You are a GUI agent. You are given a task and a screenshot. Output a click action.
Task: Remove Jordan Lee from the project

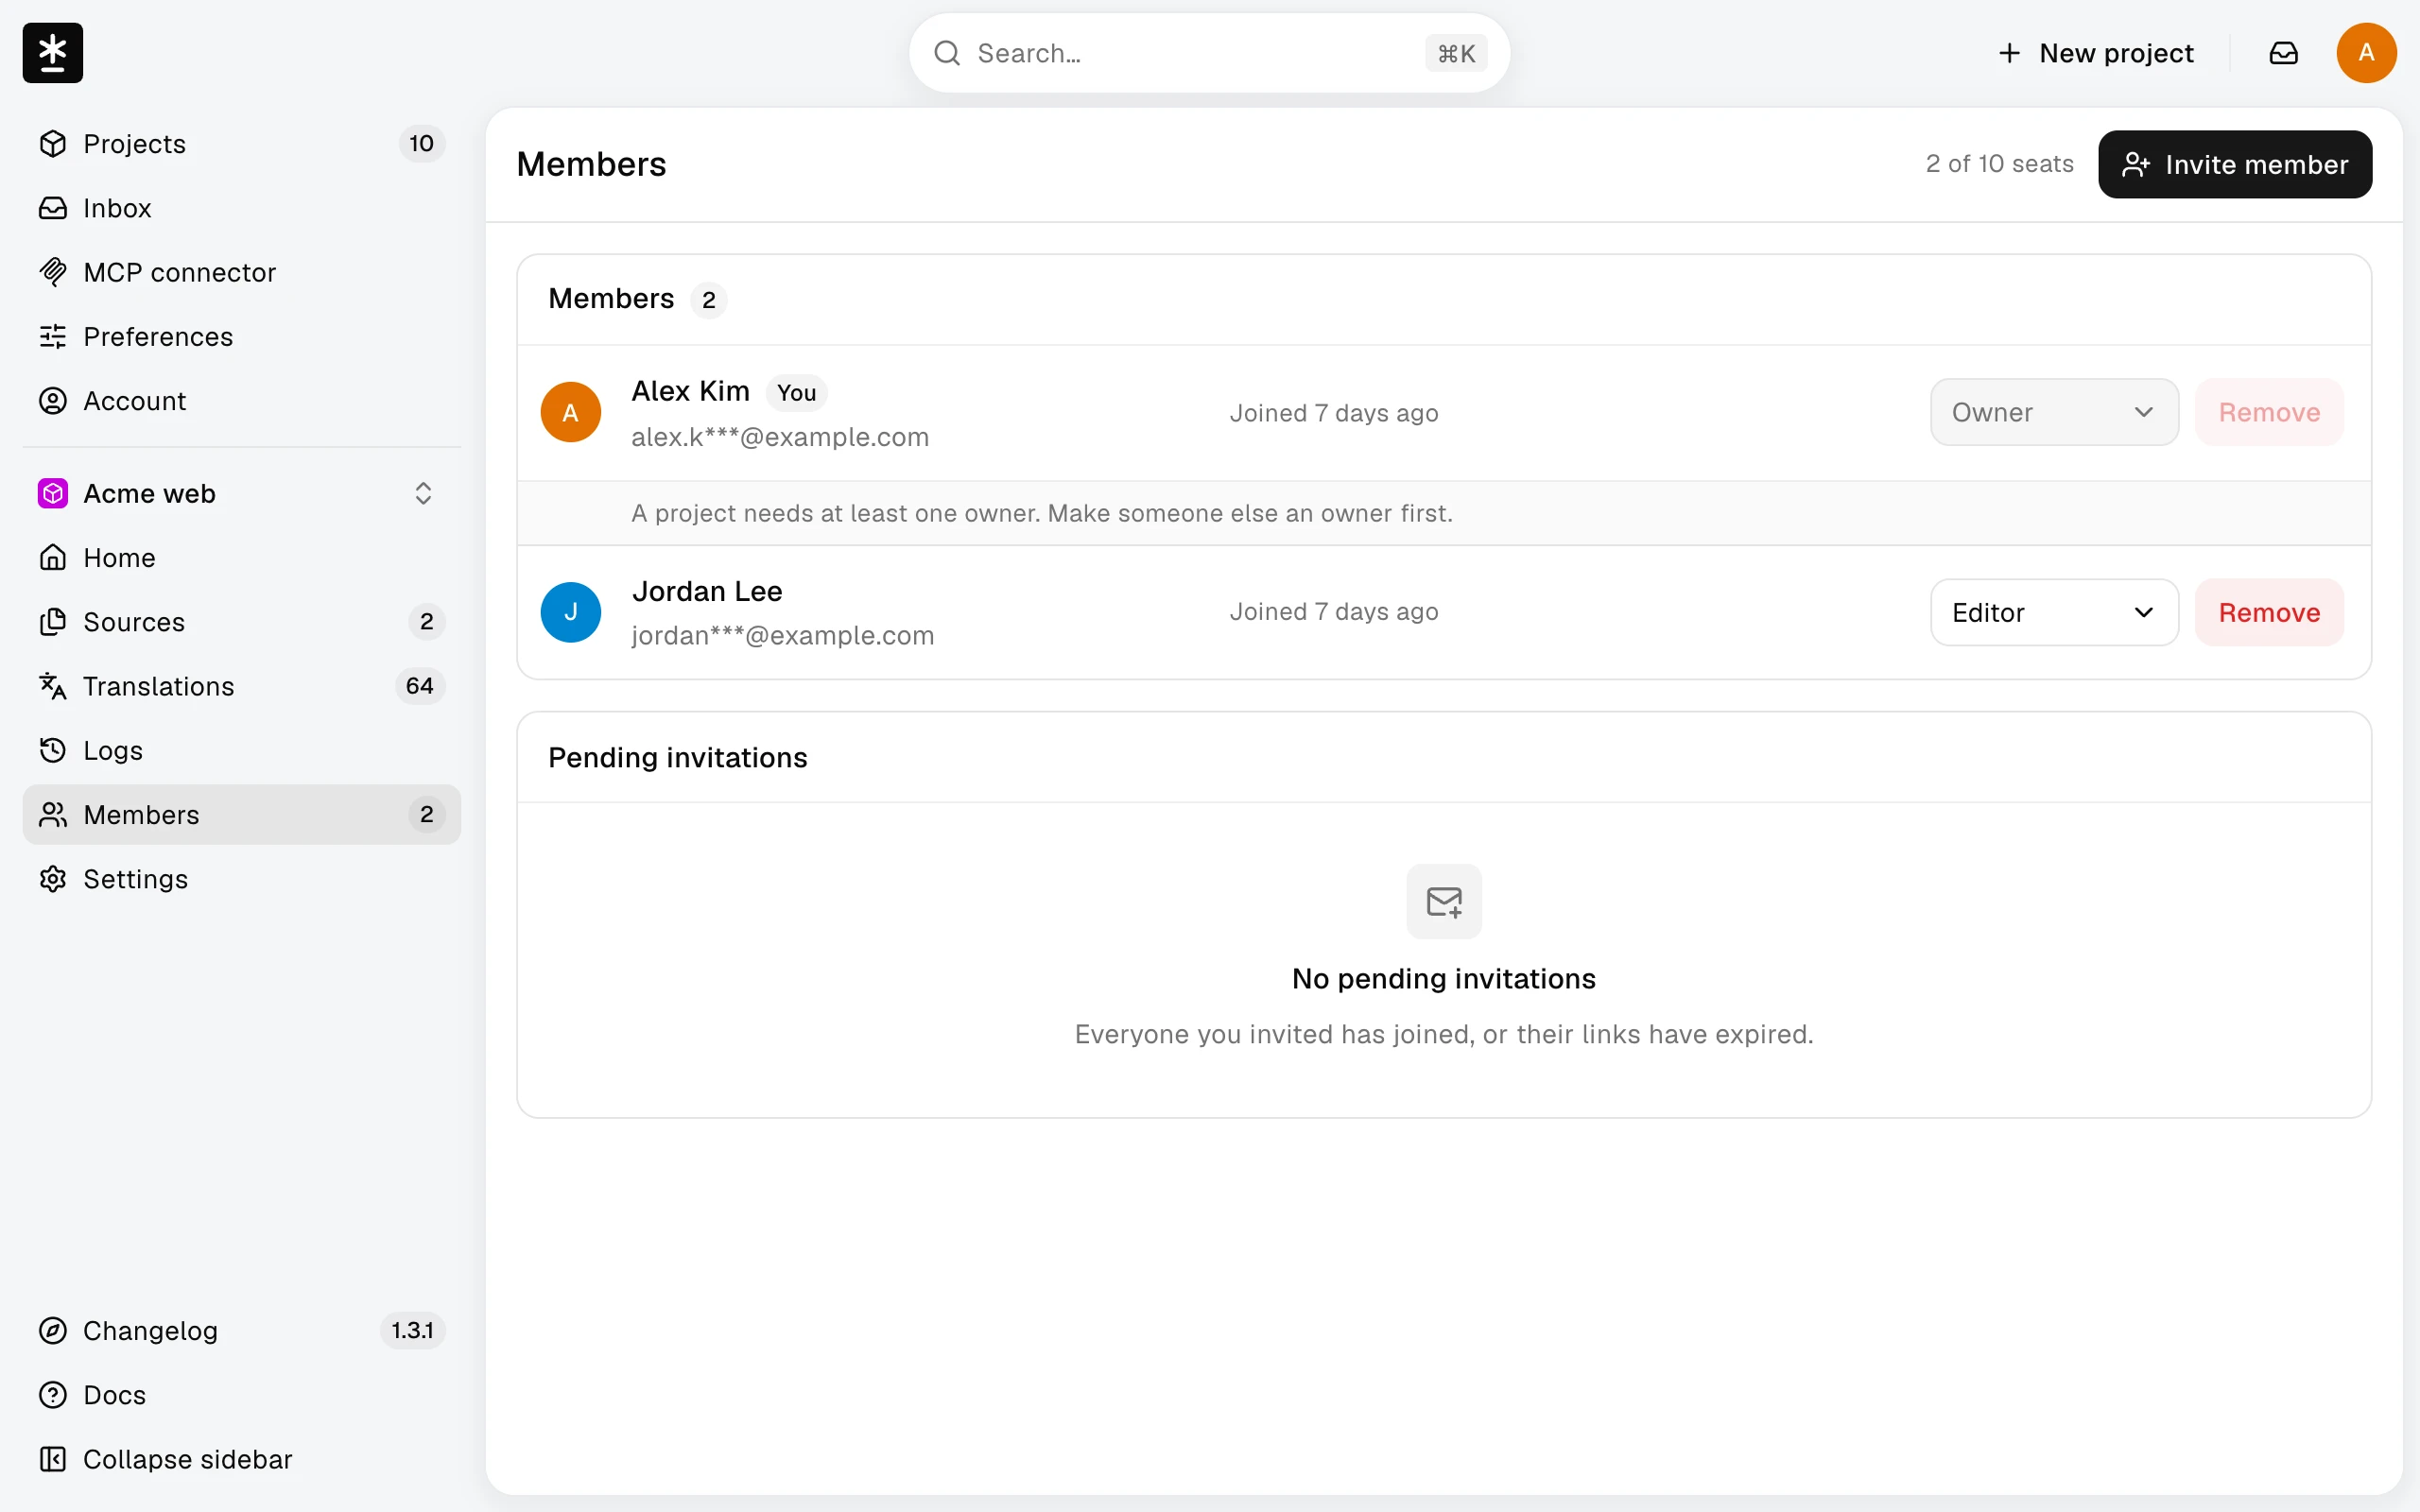2269,612
